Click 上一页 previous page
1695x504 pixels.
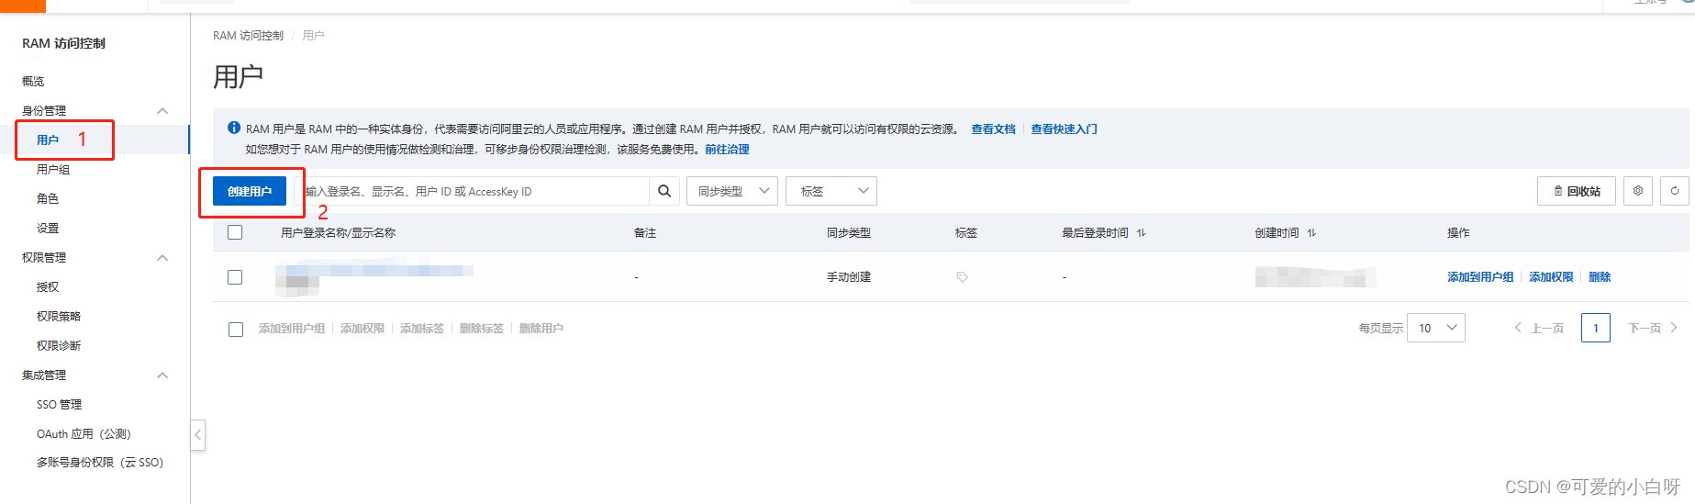[x=1539, y=328]
